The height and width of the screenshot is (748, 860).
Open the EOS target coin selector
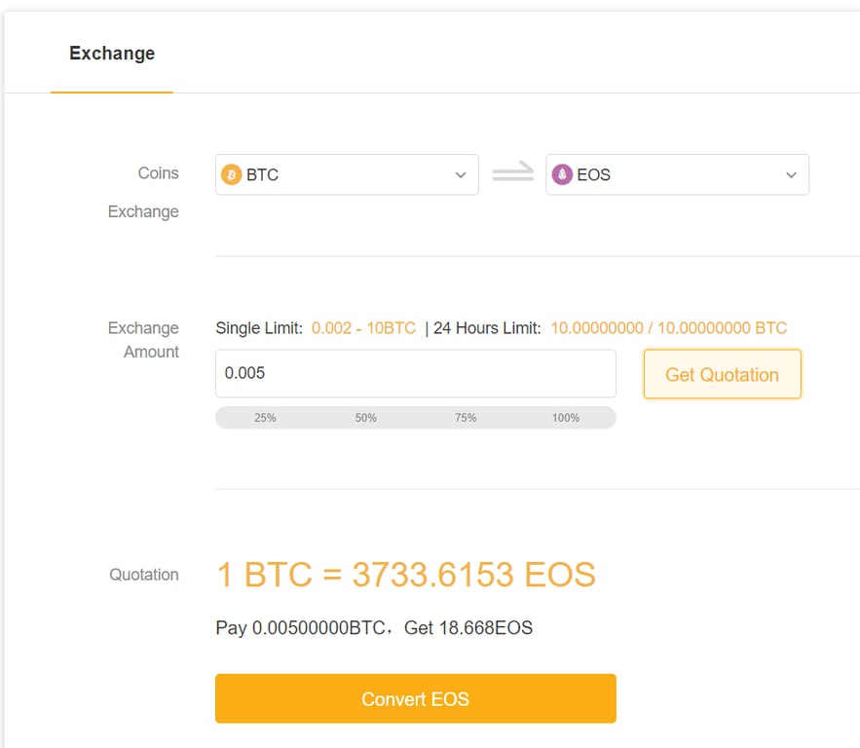[676, 175]
